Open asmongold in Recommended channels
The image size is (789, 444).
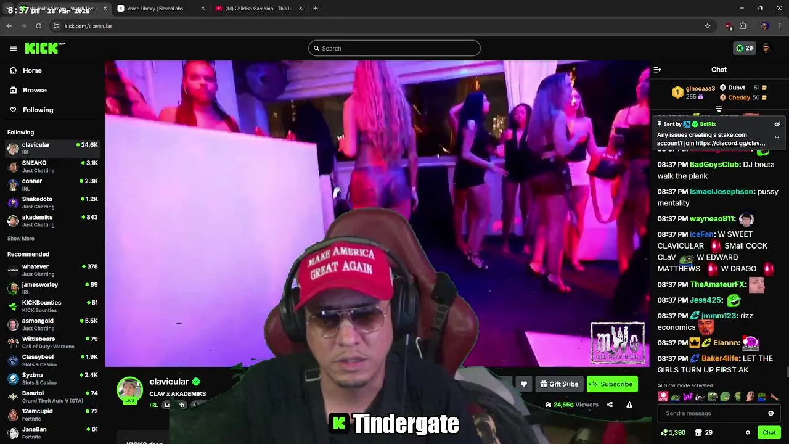(52, 324)
